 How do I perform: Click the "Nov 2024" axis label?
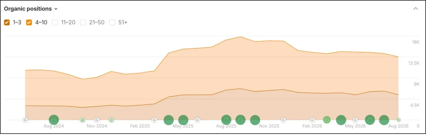click(x=97, y=126)
